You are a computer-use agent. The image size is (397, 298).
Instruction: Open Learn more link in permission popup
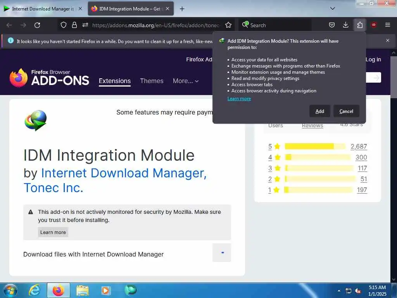click(x=239, y=99)
